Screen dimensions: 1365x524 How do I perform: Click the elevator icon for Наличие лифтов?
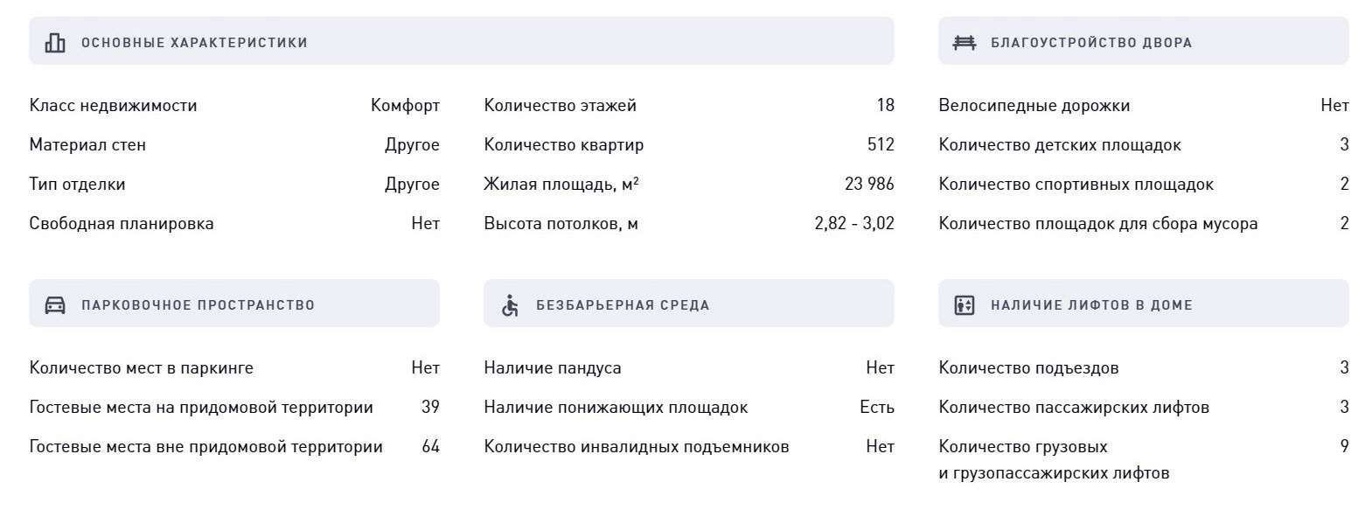click(965, 304)
